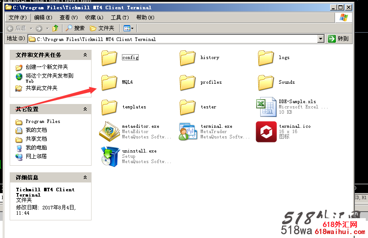The image size is (368, 238).
Task: Click the title bar folder icon
Action: 8,7
